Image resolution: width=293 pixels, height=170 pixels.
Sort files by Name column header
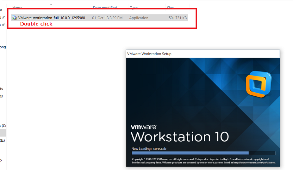[17, 8]
